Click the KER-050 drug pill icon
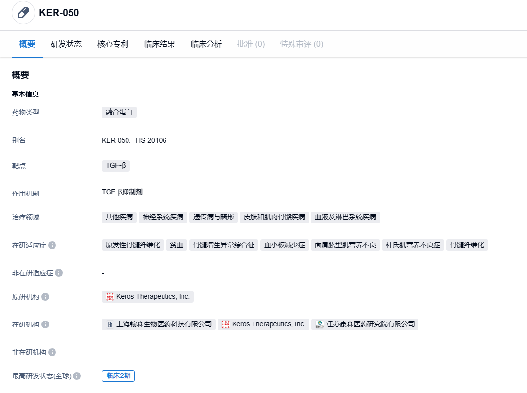Screen dimensions: 527x393 [23, 13]
